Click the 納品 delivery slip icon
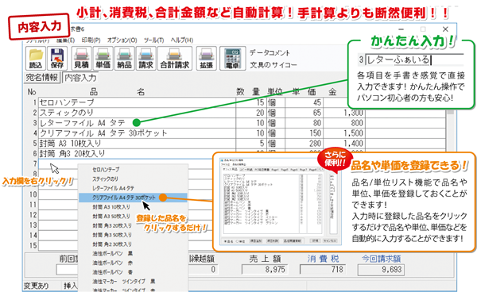The height and width of the screenshot is (292, 477). coord(125,58)
